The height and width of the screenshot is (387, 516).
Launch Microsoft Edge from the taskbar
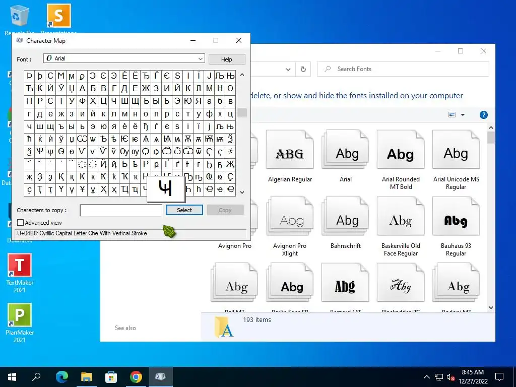pyautogui.click(x=62, y=377)
